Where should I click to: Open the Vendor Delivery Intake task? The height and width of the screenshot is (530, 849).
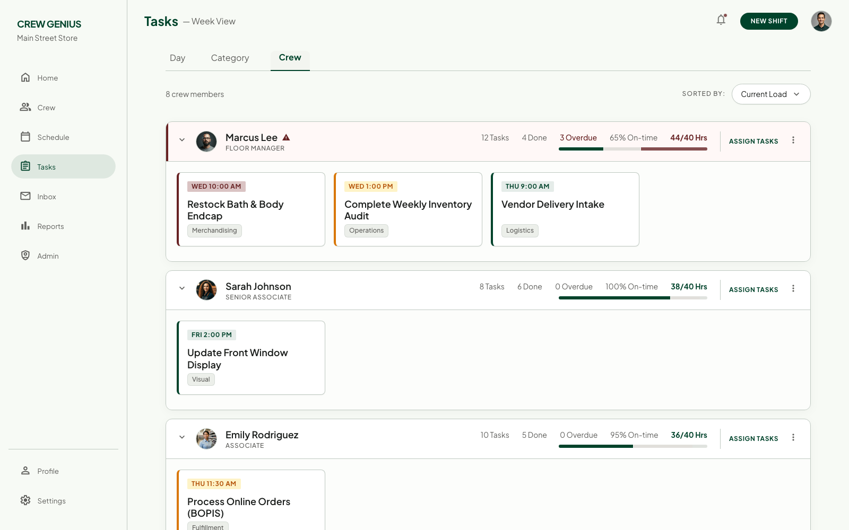(565, 209)
